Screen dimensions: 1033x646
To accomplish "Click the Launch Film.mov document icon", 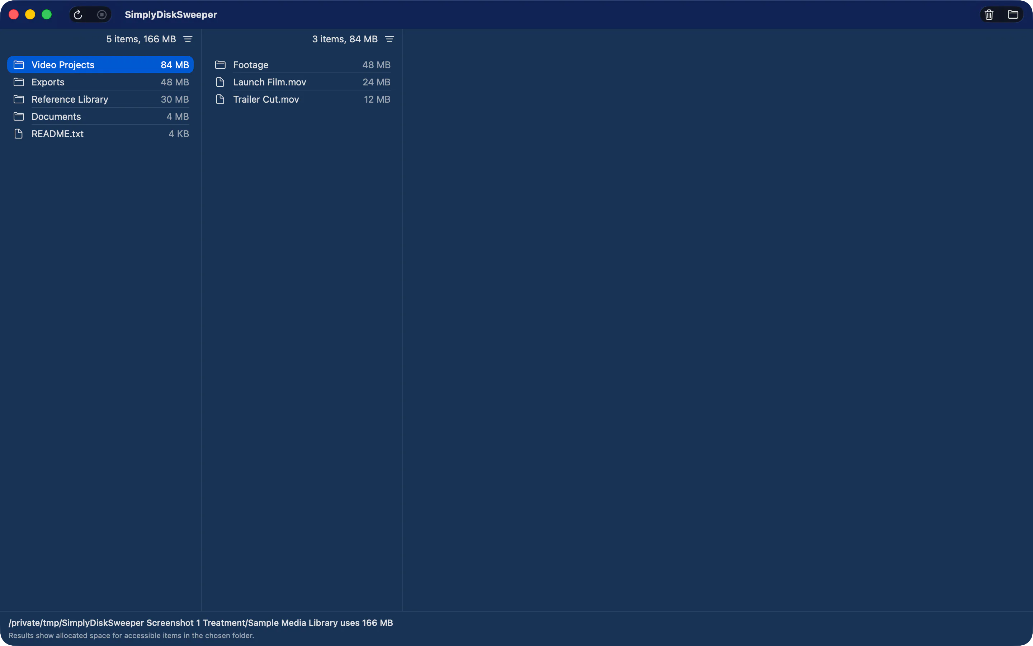I will point(220,82).
